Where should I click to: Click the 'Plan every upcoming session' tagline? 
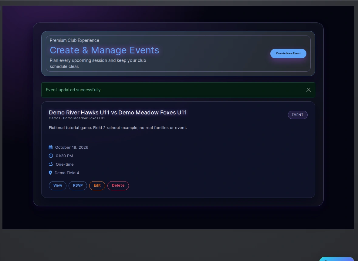tap(98, 63)
